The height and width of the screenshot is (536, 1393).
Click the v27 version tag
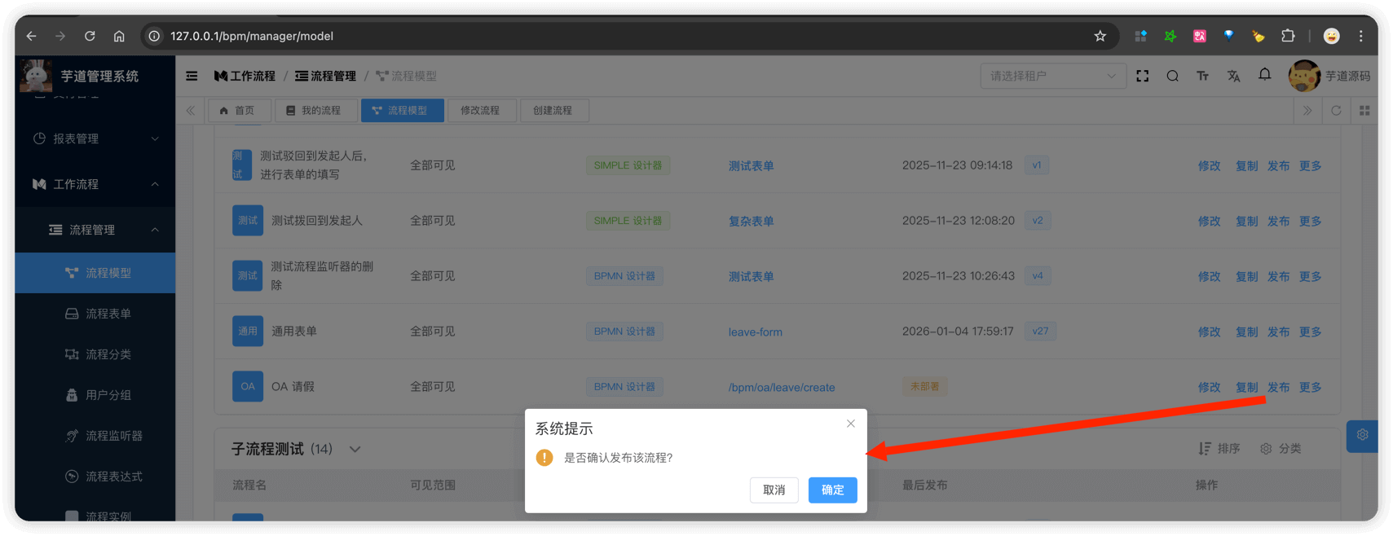pyautogui.click(x=1040, y=331)
